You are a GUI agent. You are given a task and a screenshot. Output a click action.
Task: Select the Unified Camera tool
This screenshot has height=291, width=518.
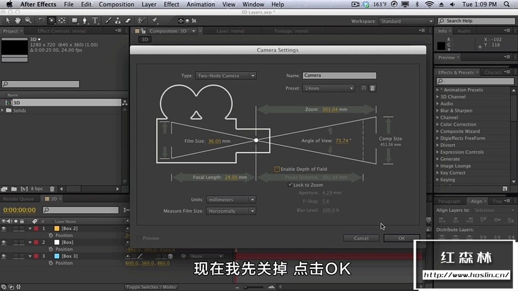point(51,20)
